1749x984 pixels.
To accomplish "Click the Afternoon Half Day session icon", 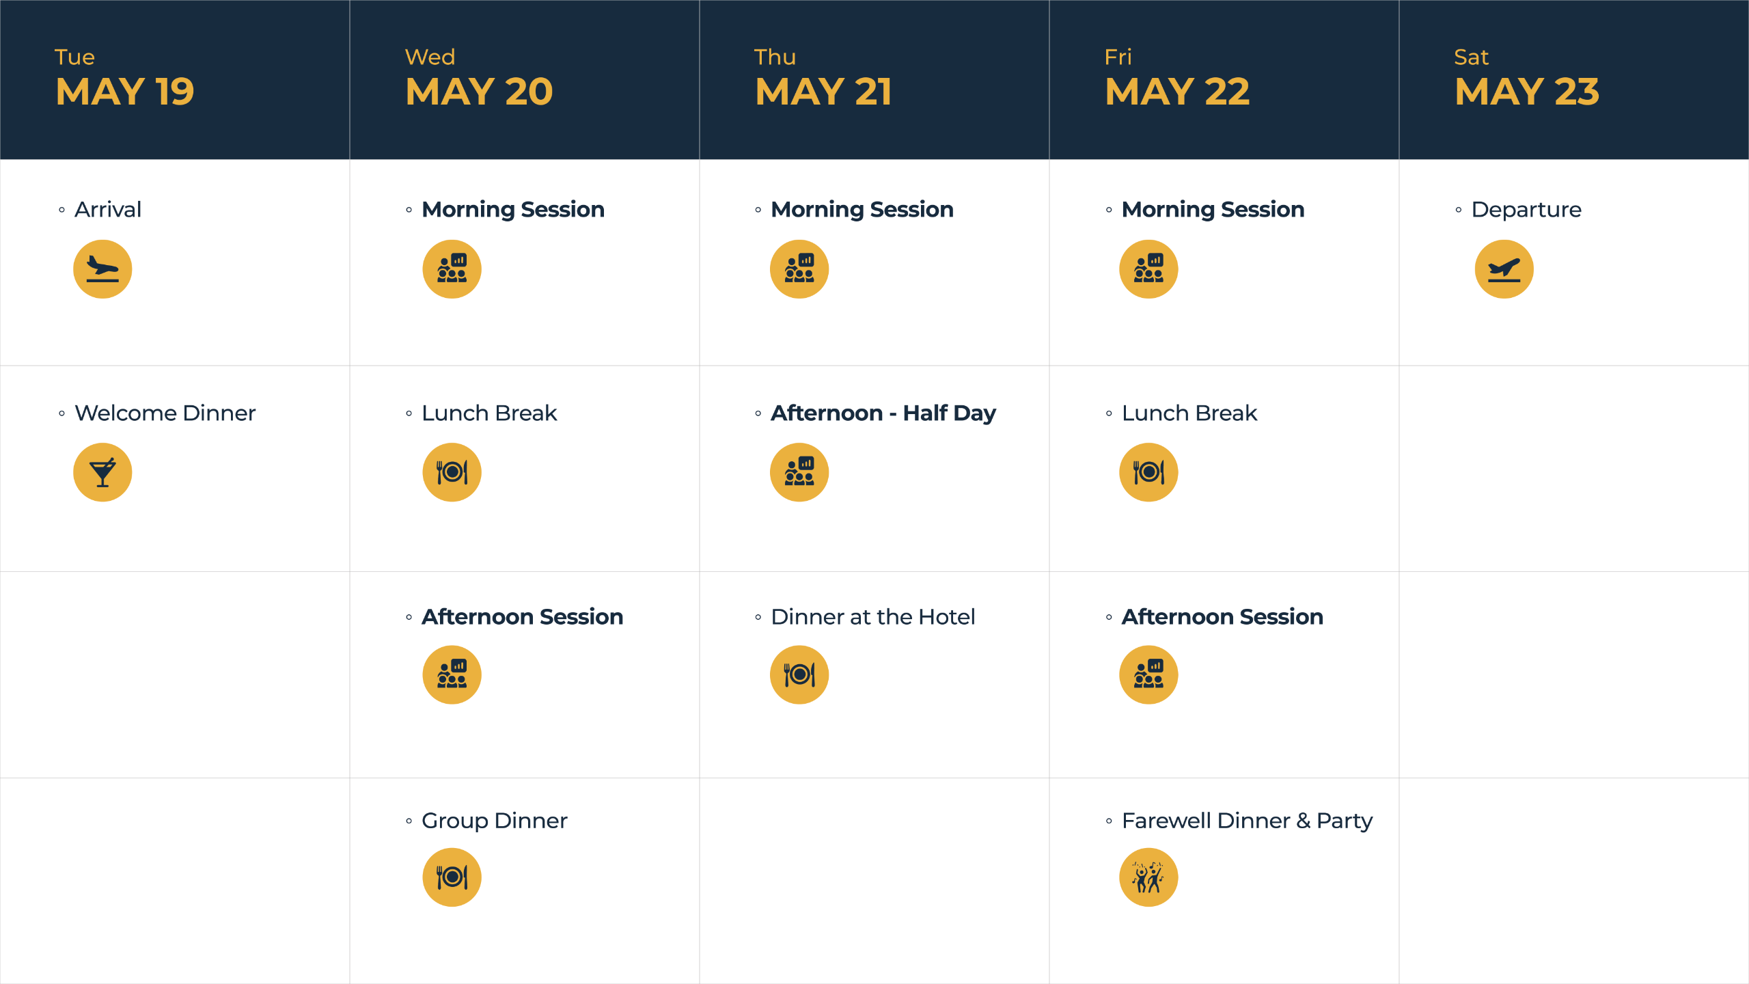I will pos(799,472).
